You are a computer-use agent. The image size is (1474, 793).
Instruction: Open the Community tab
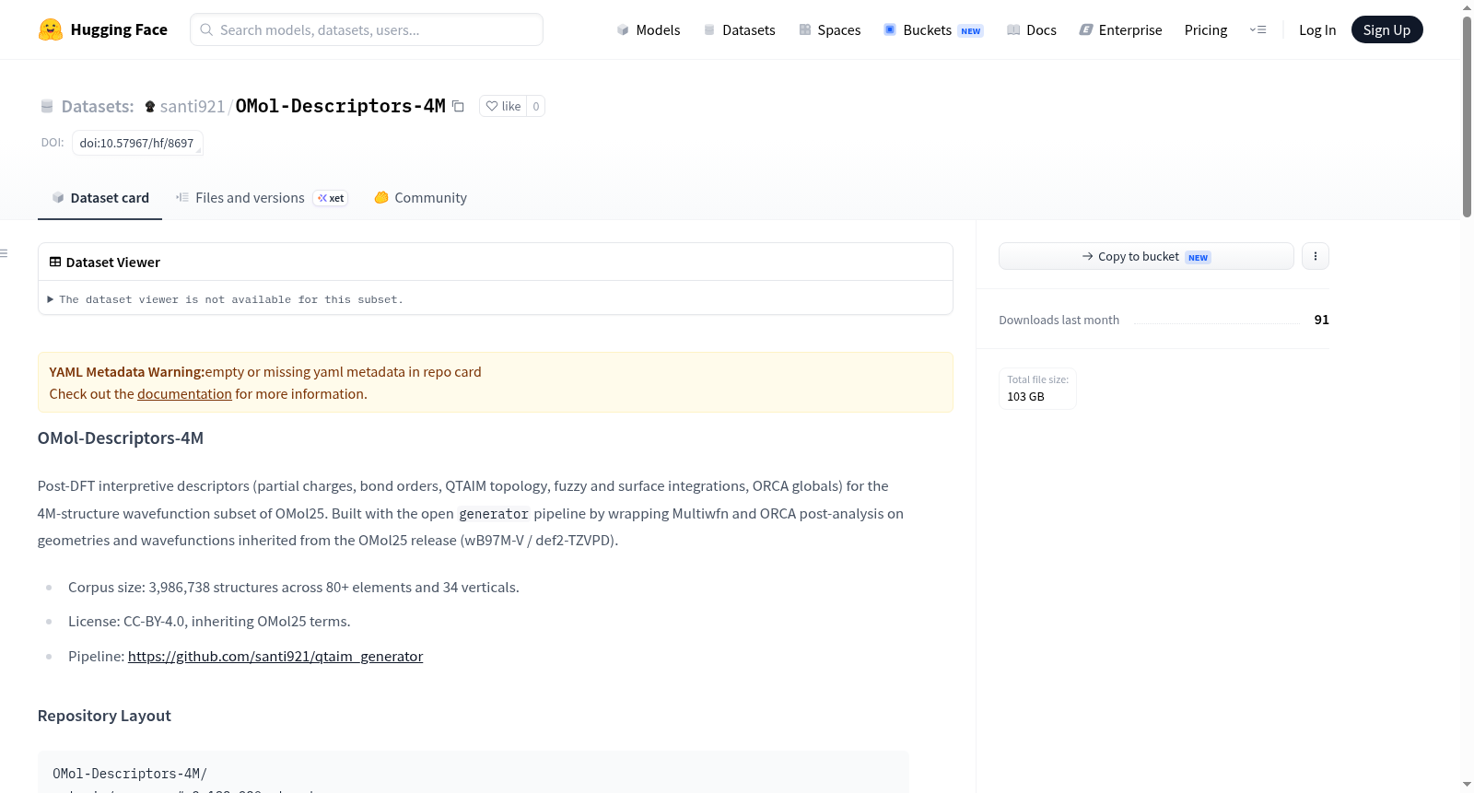coord(420,198)
